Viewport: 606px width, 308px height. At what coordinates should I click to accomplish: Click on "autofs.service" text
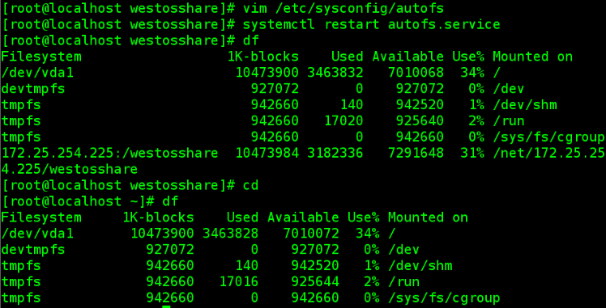click(444, 25)
